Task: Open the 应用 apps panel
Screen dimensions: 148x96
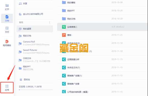Action: [7, 88]
